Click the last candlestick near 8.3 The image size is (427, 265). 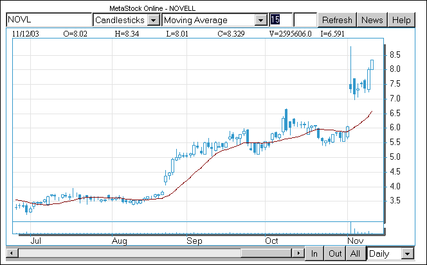[x=372, y=65]
